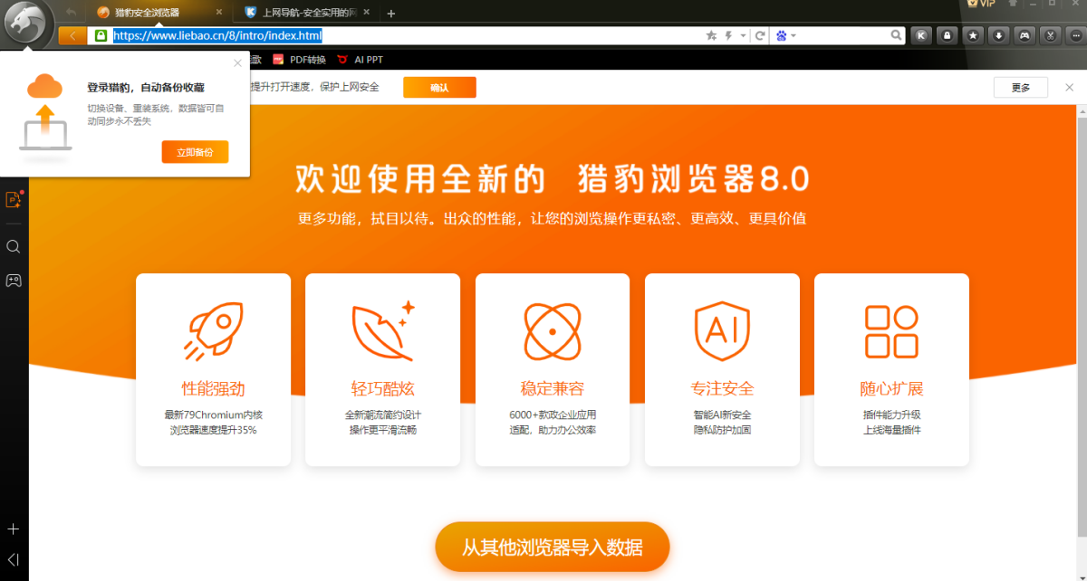Add page to favorites via star icon in address bar

[x=711, y=36]
